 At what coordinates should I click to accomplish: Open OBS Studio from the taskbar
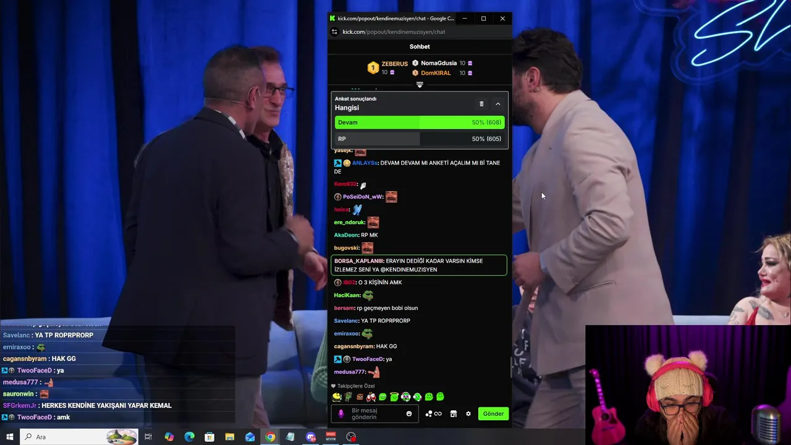351,437
